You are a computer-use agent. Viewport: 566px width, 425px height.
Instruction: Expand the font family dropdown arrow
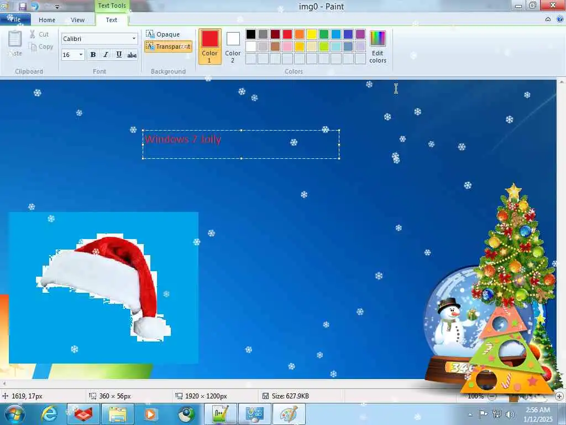pos(134,39)
